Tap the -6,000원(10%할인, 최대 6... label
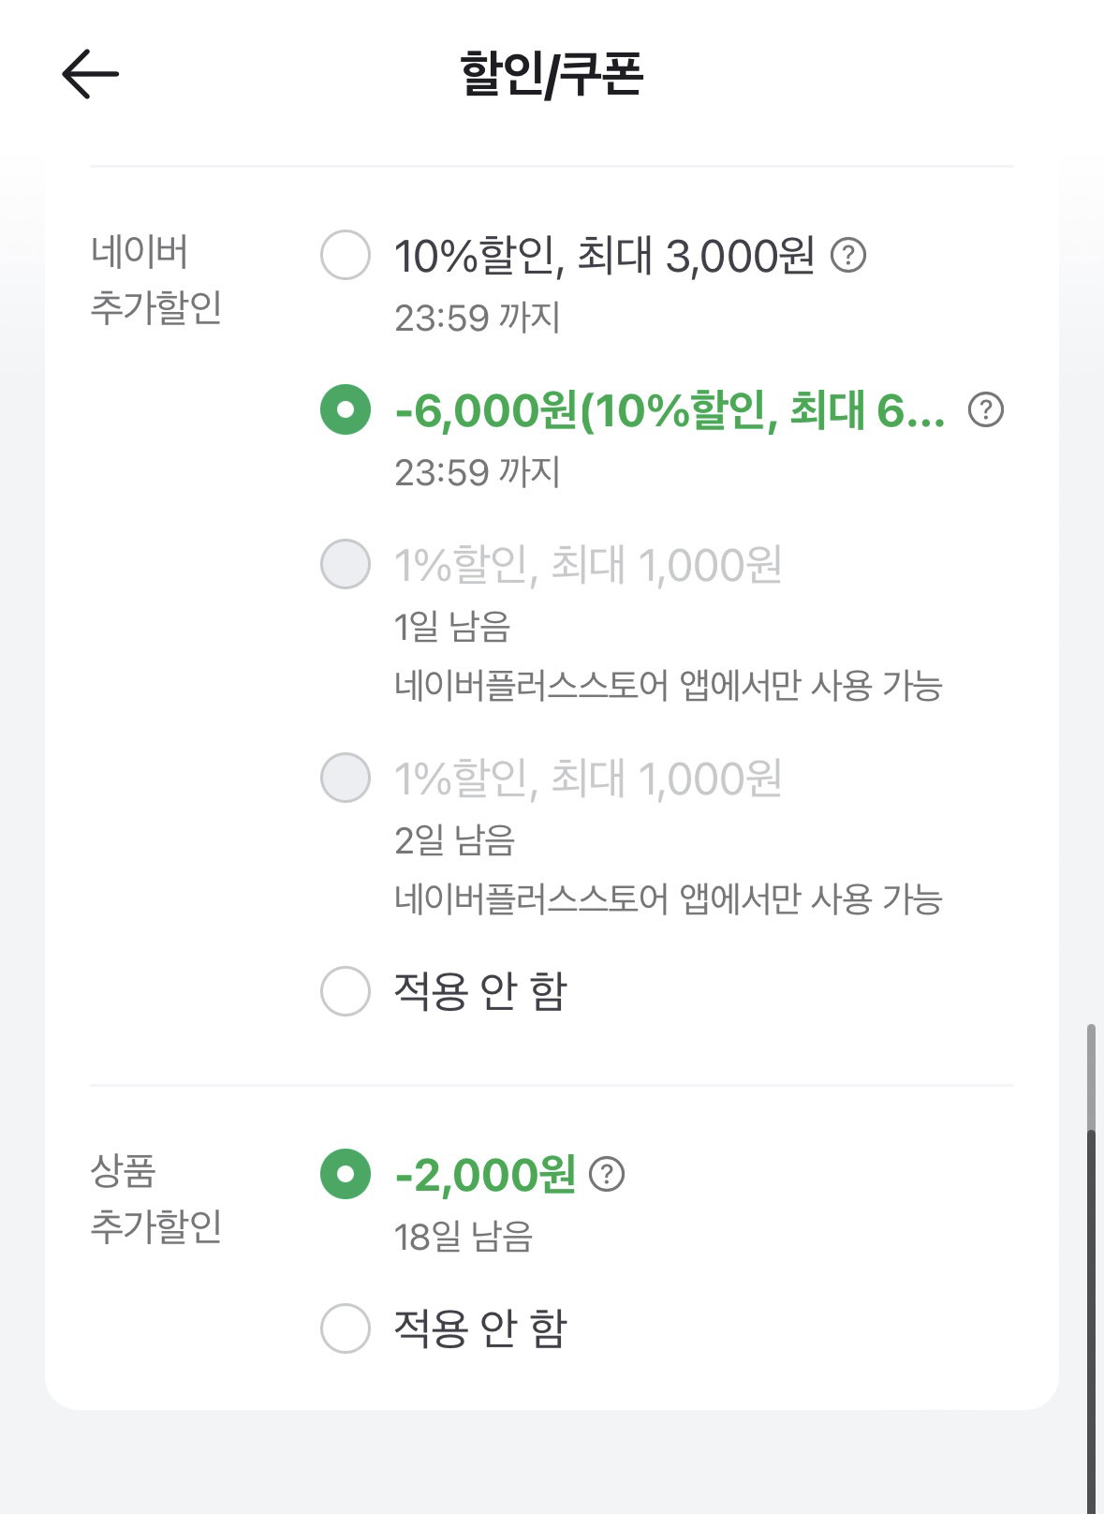The image size is (1104, 1514). coord(670,410)
